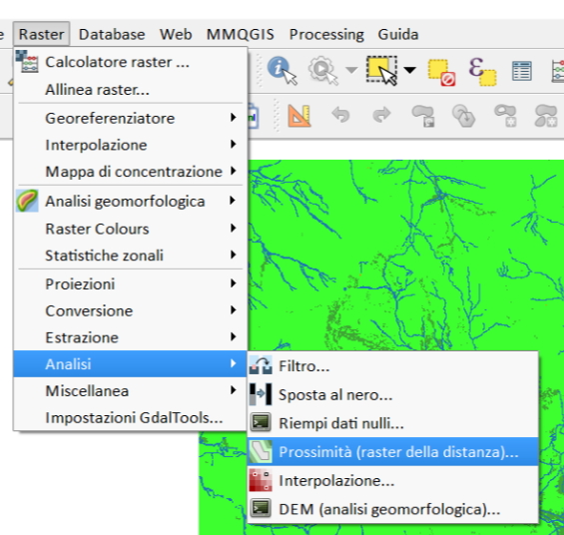Open the Processing menu
Image resolution: width=564 pixels, height=535 pixels.
(326, 34)
